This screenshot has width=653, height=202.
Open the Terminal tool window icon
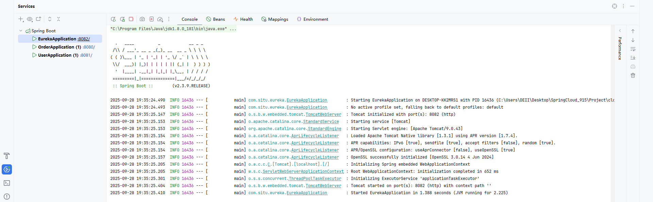coord(7,183)
